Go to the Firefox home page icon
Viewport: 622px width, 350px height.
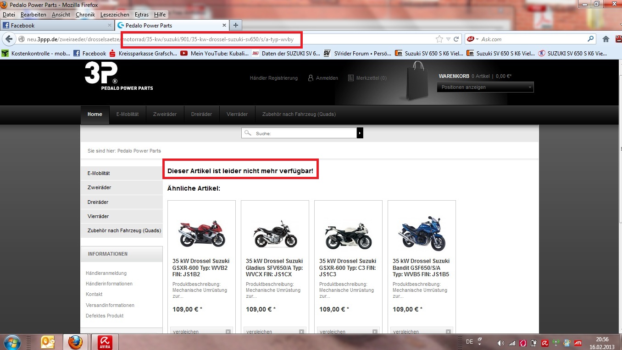[x=606, y=39]
